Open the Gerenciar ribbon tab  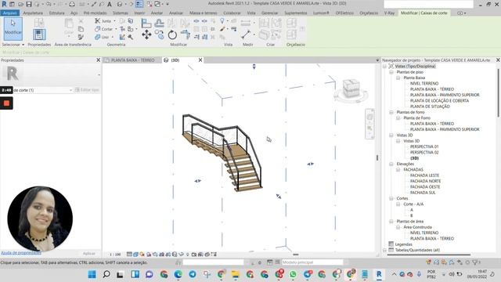click(x=269, y=13)
